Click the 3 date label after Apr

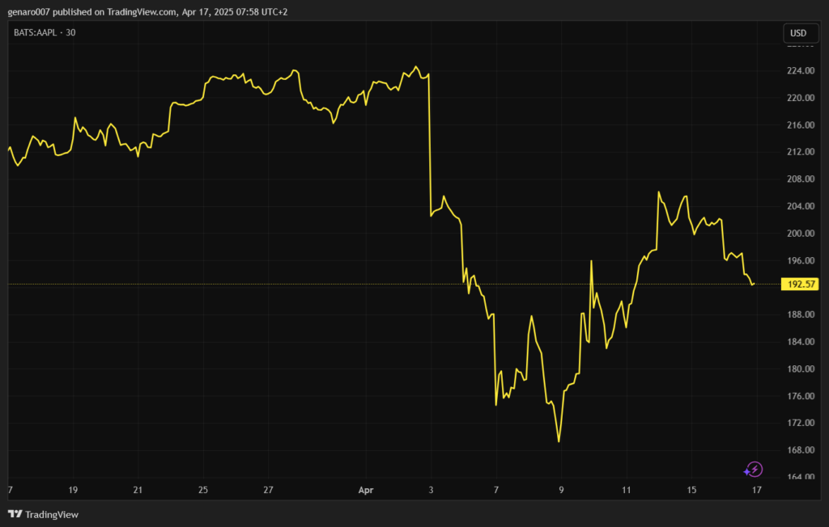[x=431, y=491]
